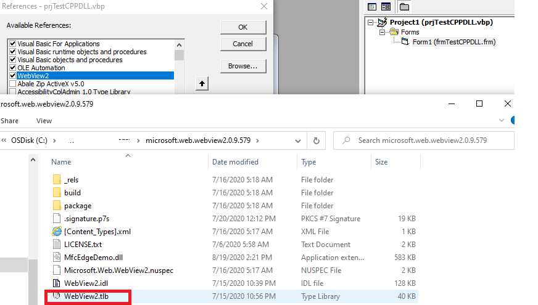Image resolution: width=538 pixels, height=305 pixels.
Task: Click Cancel in References dialog
Action: tap(243, 44)
